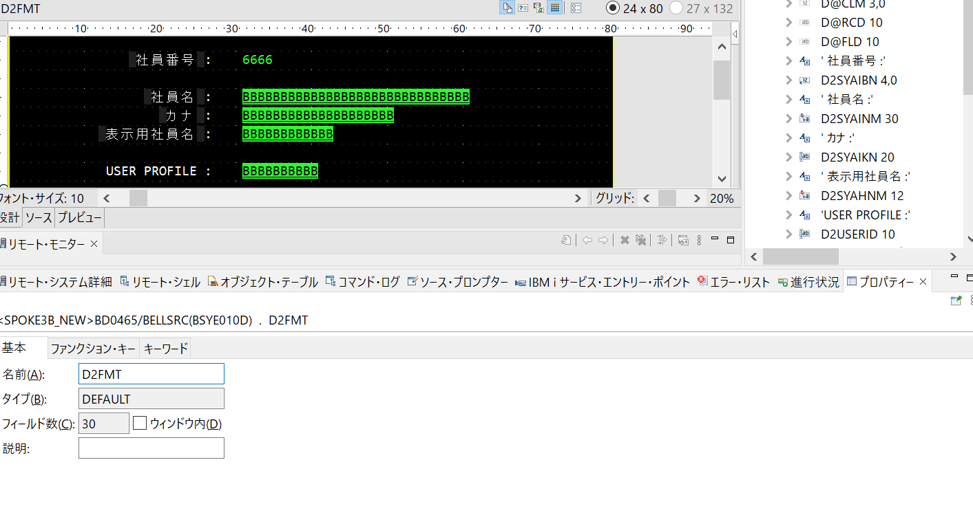Click the ' カナ :' constant icon
The height and width of the screenshot is (515, 973).
(804, 138)
